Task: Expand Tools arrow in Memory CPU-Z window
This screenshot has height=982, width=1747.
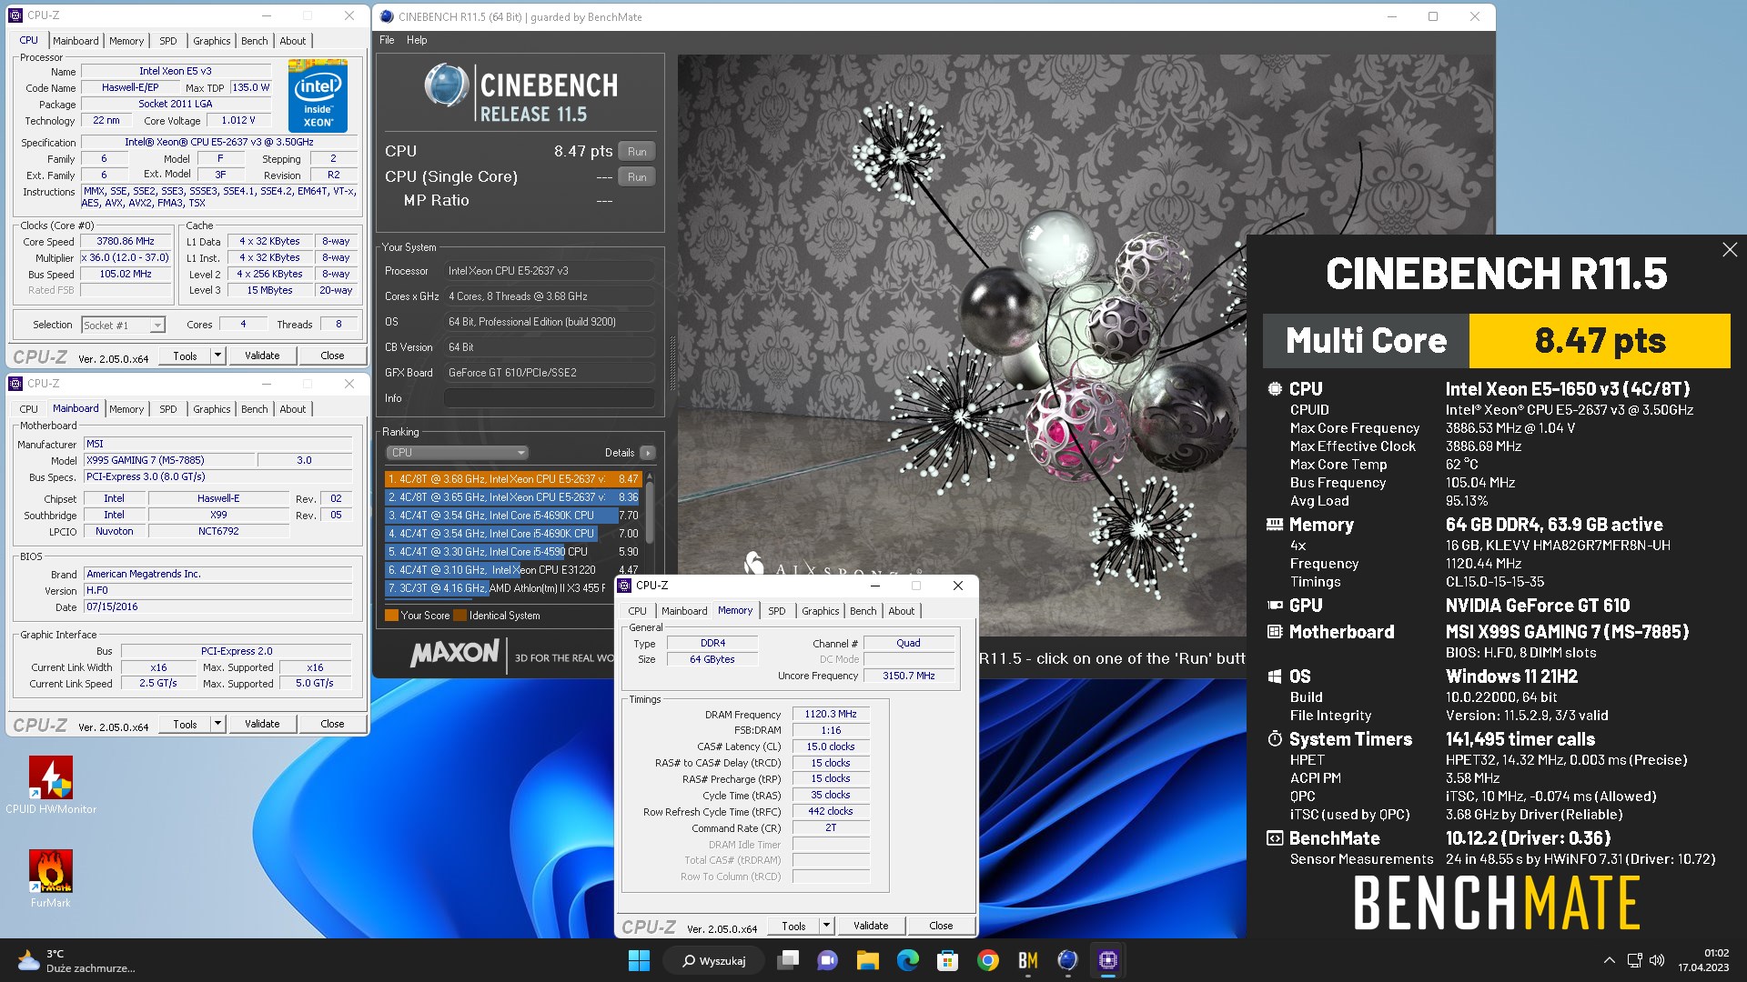Action: (826, 926)
